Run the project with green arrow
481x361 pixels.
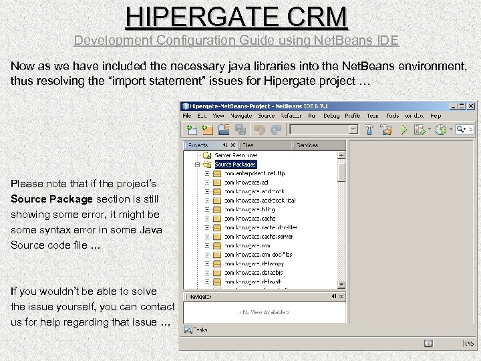coord(404,130)
